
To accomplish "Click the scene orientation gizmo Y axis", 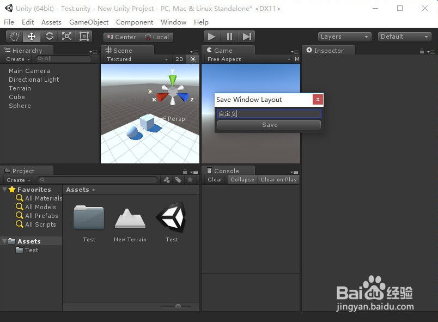I will (x=173, y=80).
